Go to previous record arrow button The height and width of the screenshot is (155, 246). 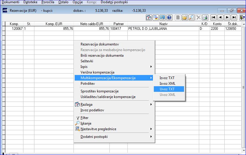click(220, 17)
